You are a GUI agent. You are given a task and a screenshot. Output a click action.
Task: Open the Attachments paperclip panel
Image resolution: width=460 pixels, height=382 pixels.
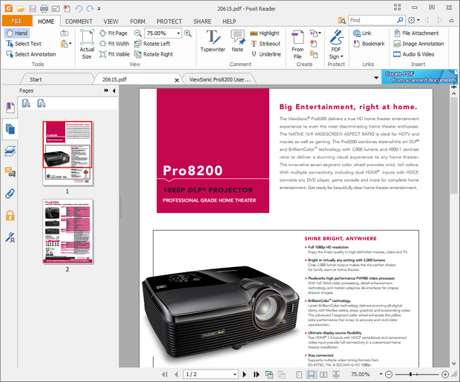10,194
